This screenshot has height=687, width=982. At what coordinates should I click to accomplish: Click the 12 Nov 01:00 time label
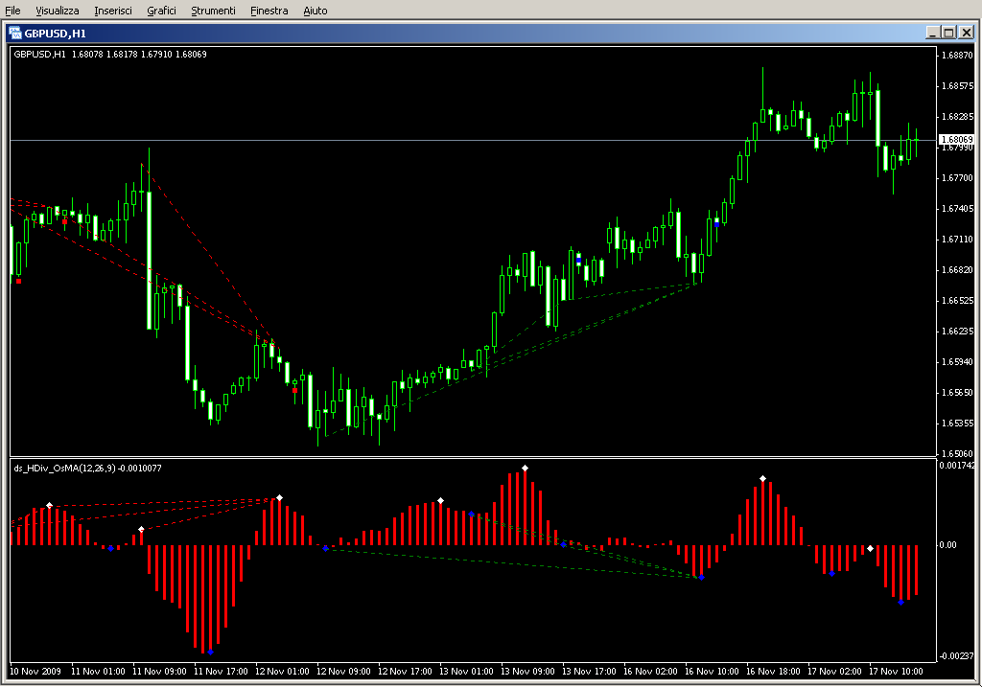click(282, 672)
